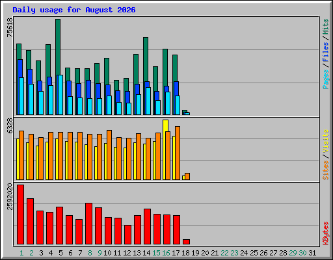The height and width of the screenshot is (260, 333).
Task: Click the cyan pages bar for day 5
Action: click(60, 95)
